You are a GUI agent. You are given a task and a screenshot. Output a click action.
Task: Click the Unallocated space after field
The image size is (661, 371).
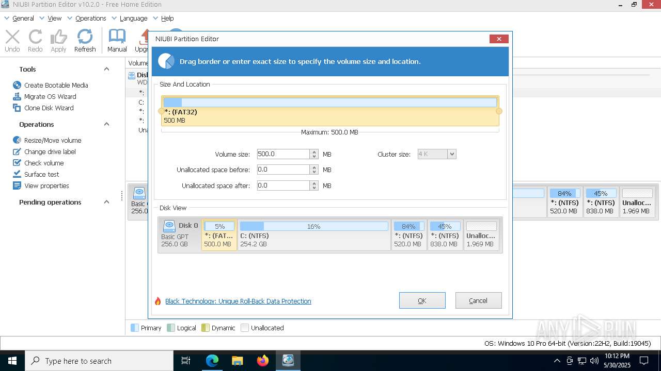click(283, 185)
